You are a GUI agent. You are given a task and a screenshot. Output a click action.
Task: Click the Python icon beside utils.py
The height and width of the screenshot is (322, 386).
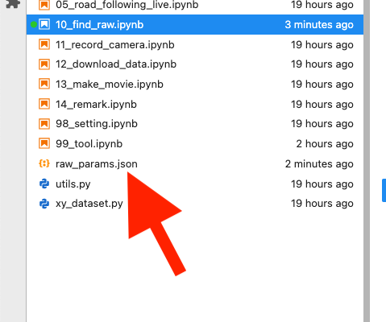[44, 184]
